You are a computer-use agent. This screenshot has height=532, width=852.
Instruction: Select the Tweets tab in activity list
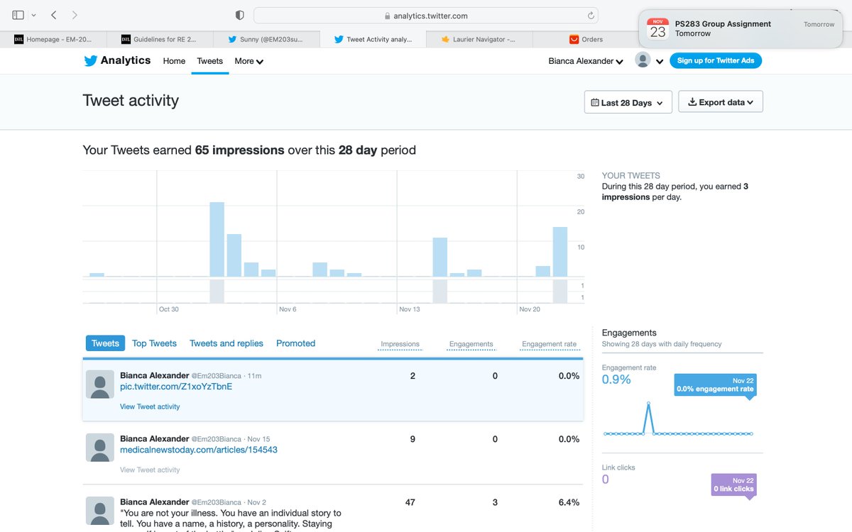click(x=105, y=343)
